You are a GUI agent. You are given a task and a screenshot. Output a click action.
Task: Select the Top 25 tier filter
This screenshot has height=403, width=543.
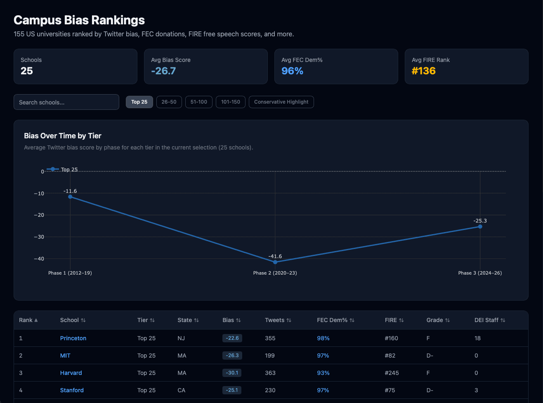pos(139,102)
